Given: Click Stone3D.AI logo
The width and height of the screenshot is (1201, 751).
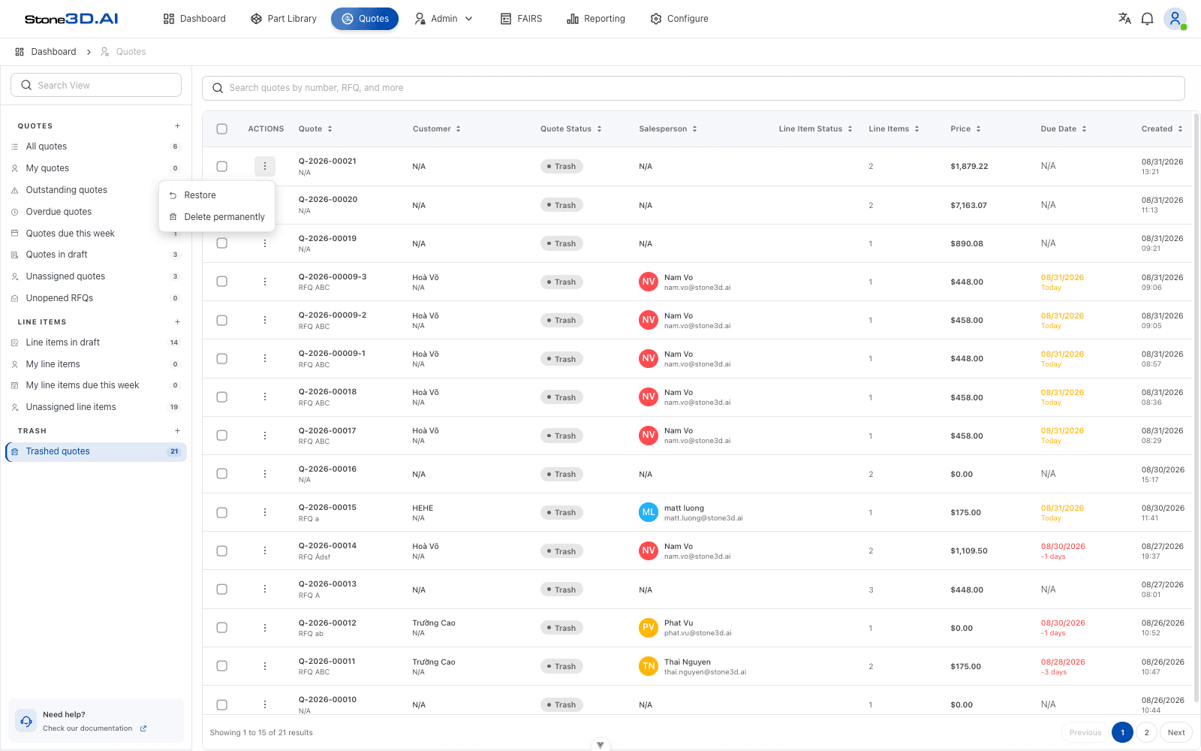Looking at the screenshot, I should (71, 19).
